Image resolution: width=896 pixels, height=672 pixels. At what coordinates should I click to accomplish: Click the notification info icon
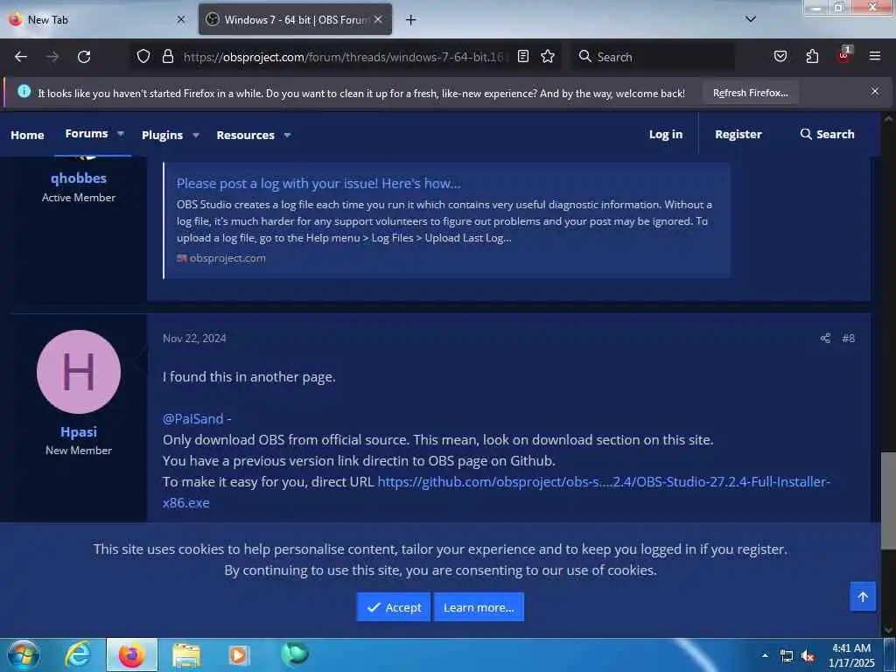(x=24, y=91)
